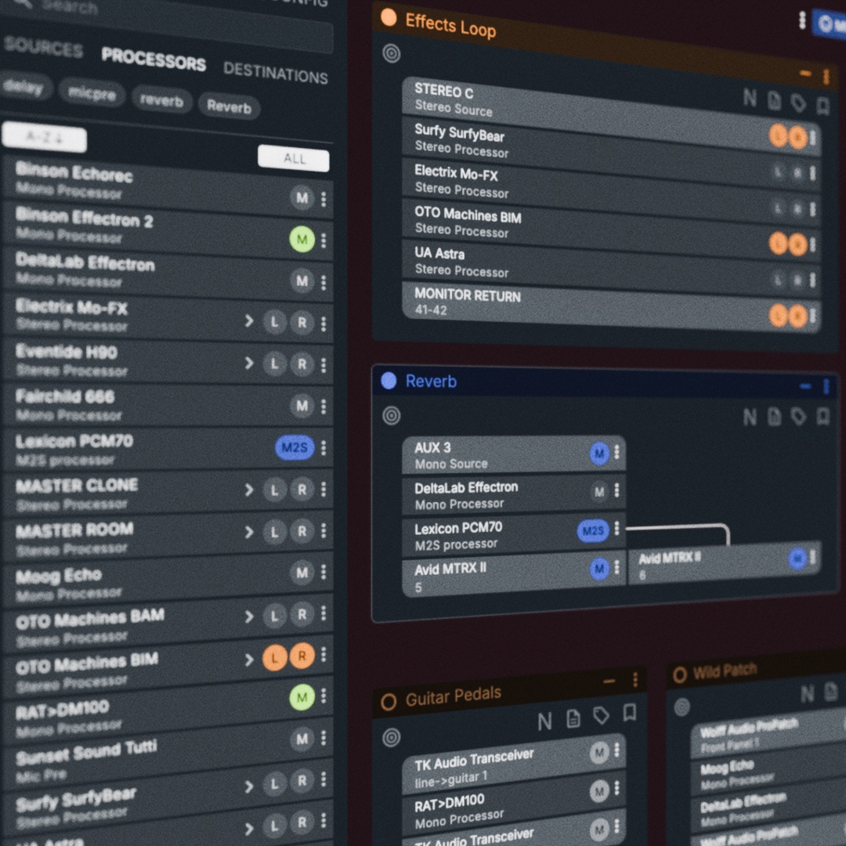Click the tag icon in Effects Loop panel
This screenshot has height=846, width=846.
[x=798, y=103]
